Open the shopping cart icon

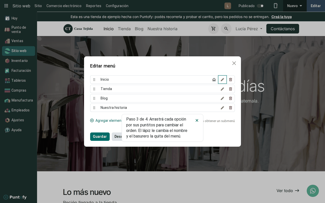214,29
